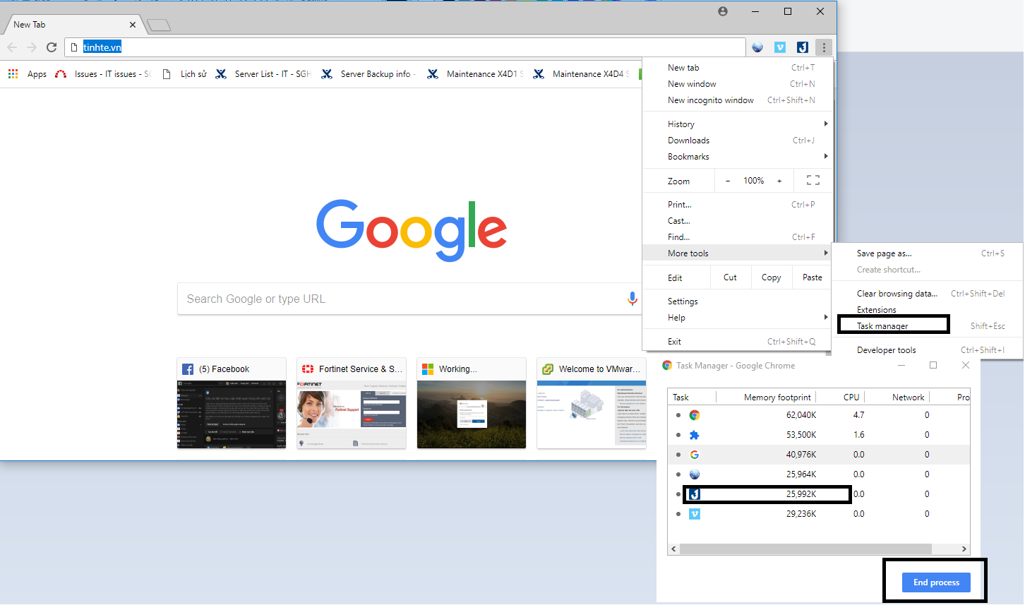Screen dimensions: 1025x610
Task: Open Developer tools from submenu
Action: pos(927,349)
